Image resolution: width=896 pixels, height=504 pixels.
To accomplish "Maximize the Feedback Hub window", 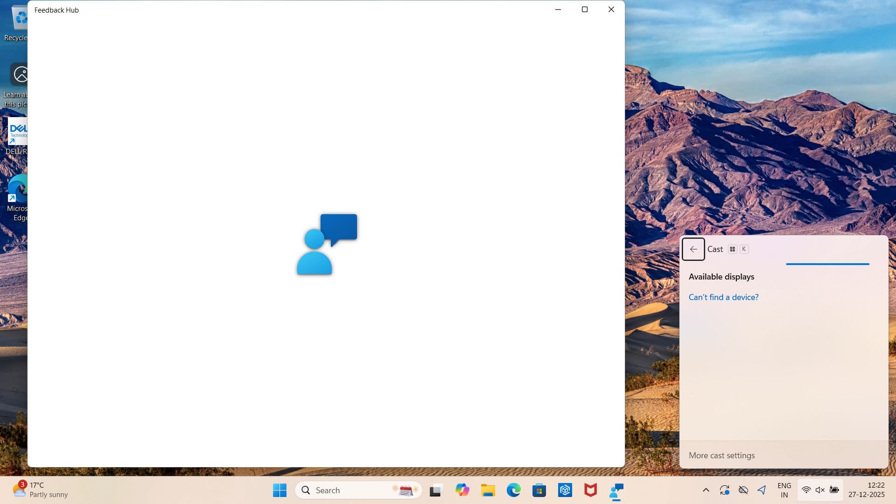I will click(584, 9).
